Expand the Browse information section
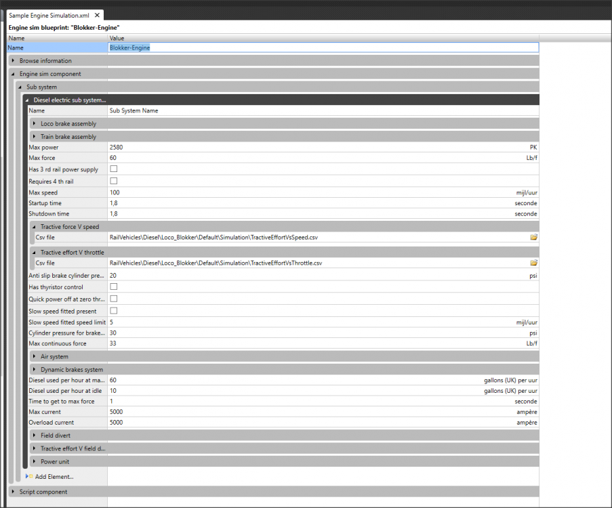 point(13,61)
